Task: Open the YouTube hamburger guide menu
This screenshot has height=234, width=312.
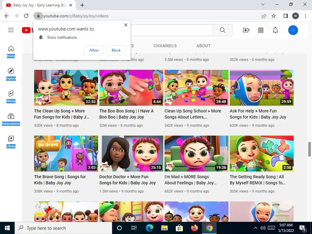Action: click(11, 30)
